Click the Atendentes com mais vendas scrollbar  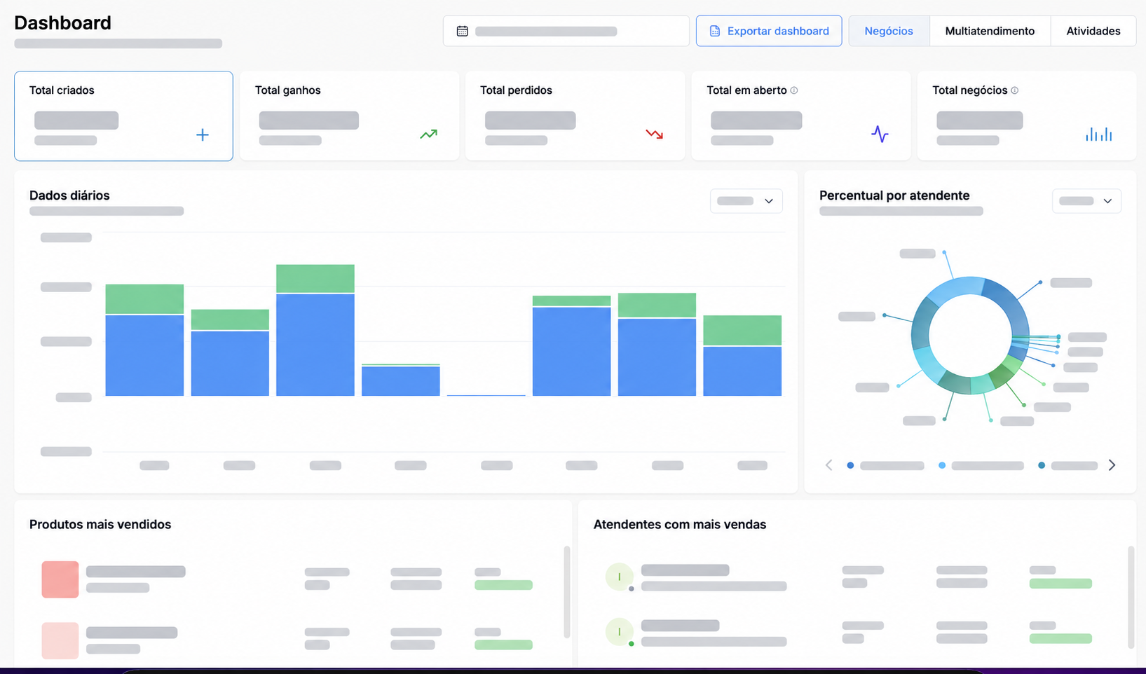coord(1131,597)
